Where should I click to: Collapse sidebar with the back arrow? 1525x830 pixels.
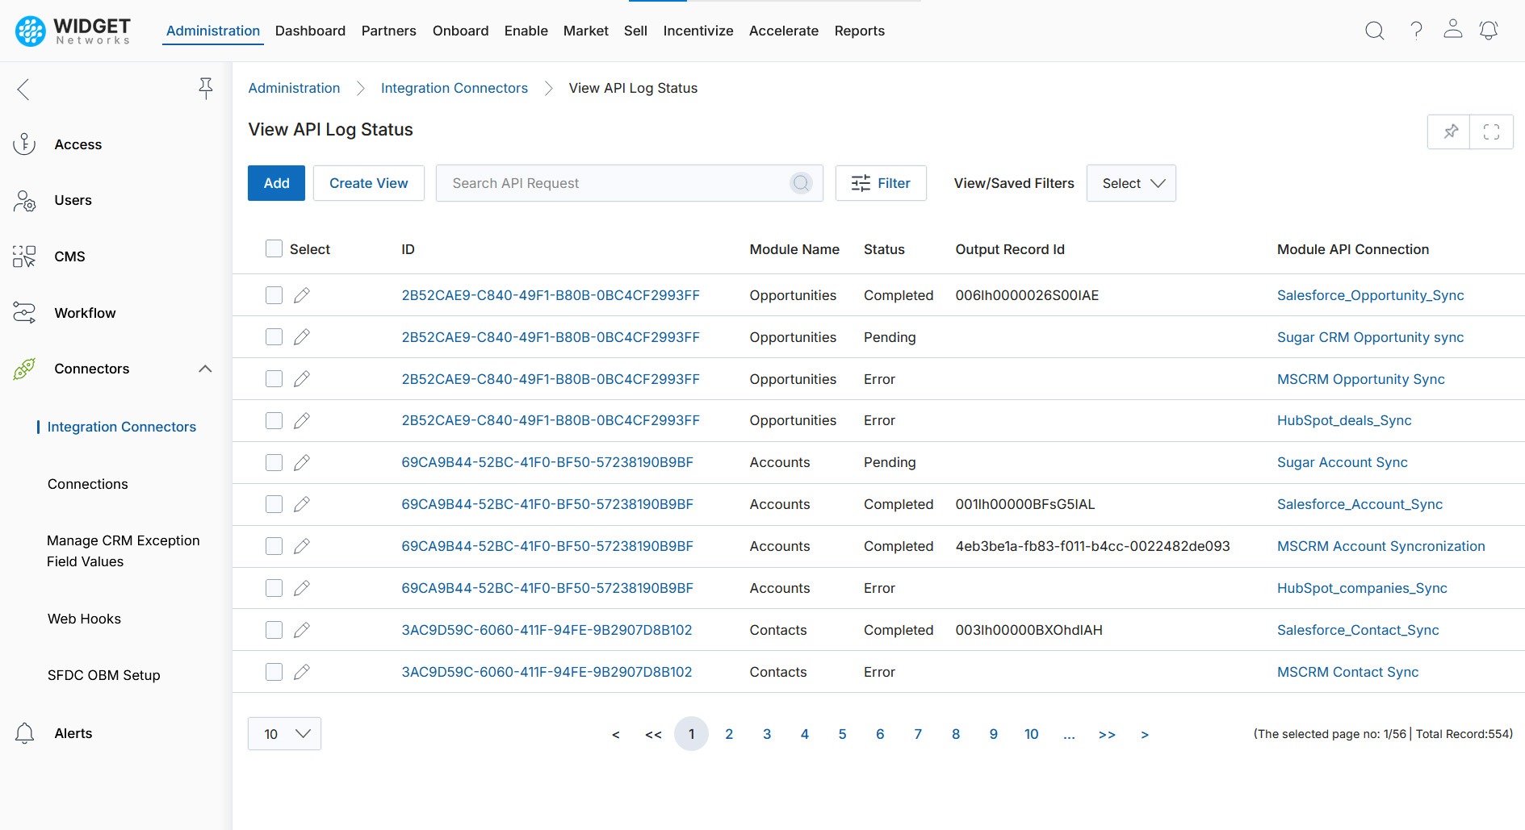coord(23,89)
